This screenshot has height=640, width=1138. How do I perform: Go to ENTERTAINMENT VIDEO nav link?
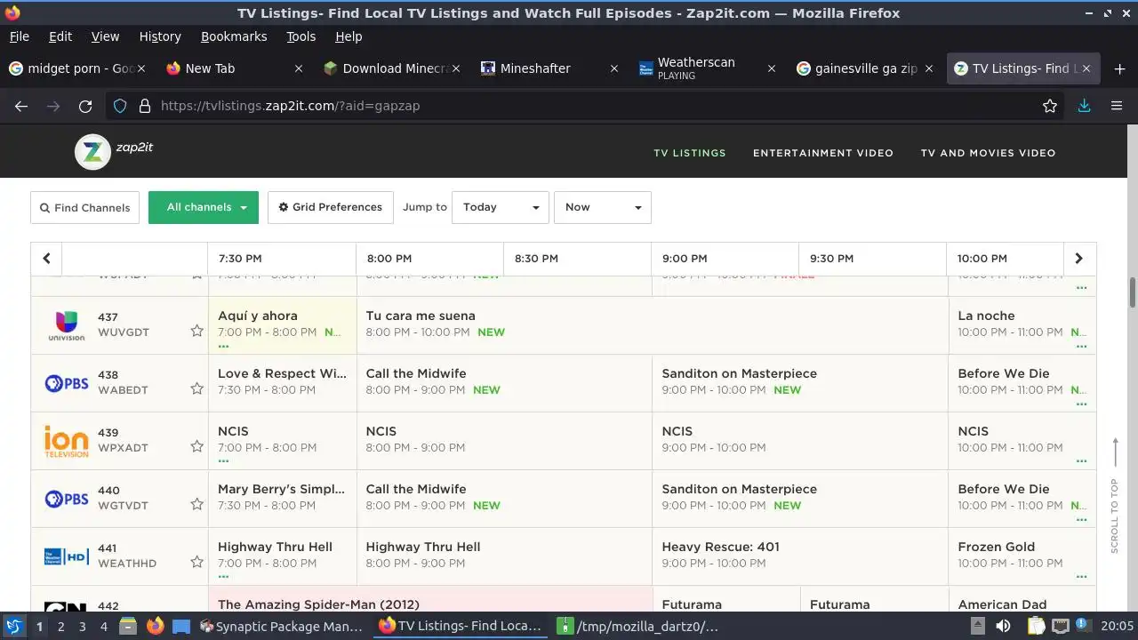click(823, 153)
